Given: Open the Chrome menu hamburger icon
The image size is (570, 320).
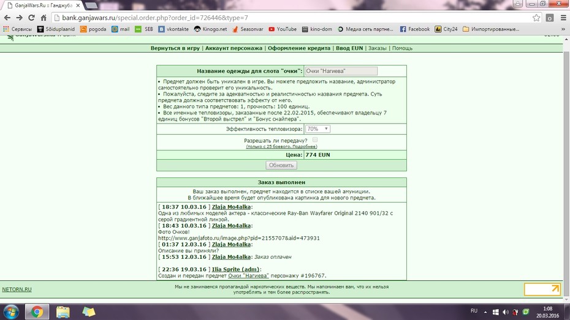Looking at the screenshot, I should (x=563, y=17).
